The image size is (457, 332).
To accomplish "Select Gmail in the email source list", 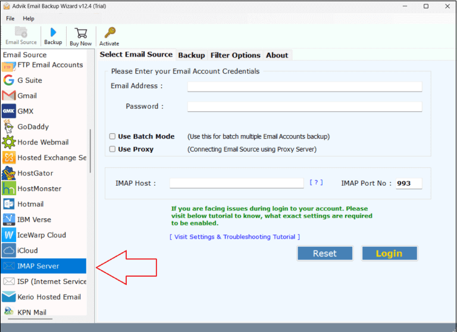I will (x=27, y=96).
